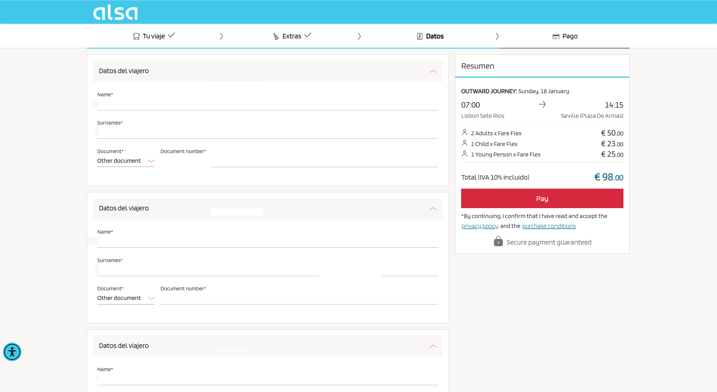The height and width of the screenshot is (392, 717).
Task: Collapse the first Datos del viajero section
Action: tap(433, 71)
